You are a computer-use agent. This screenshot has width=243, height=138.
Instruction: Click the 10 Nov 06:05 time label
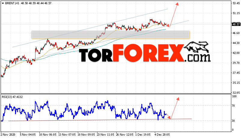click(48, 135)
